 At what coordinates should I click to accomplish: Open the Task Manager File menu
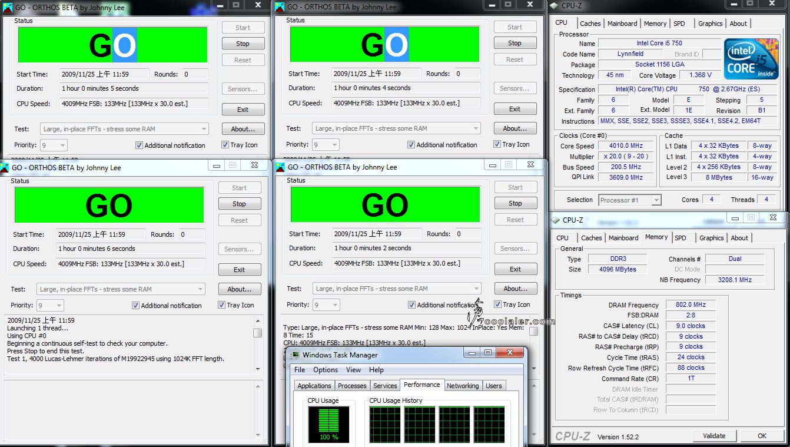300,370
